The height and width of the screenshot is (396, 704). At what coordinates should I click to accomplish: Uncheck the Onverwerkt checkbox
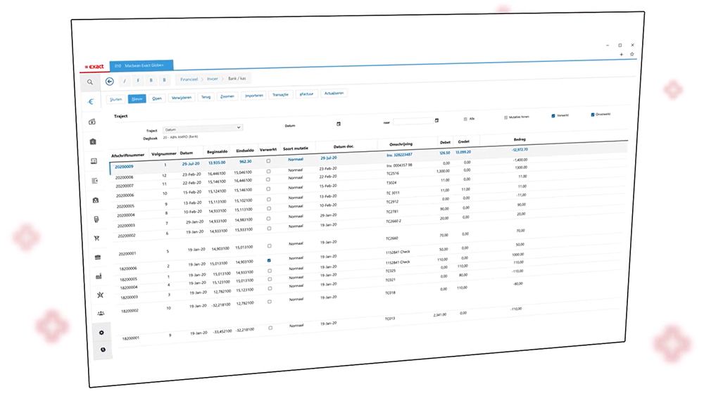pyautogui.click(x=591, y=113)
